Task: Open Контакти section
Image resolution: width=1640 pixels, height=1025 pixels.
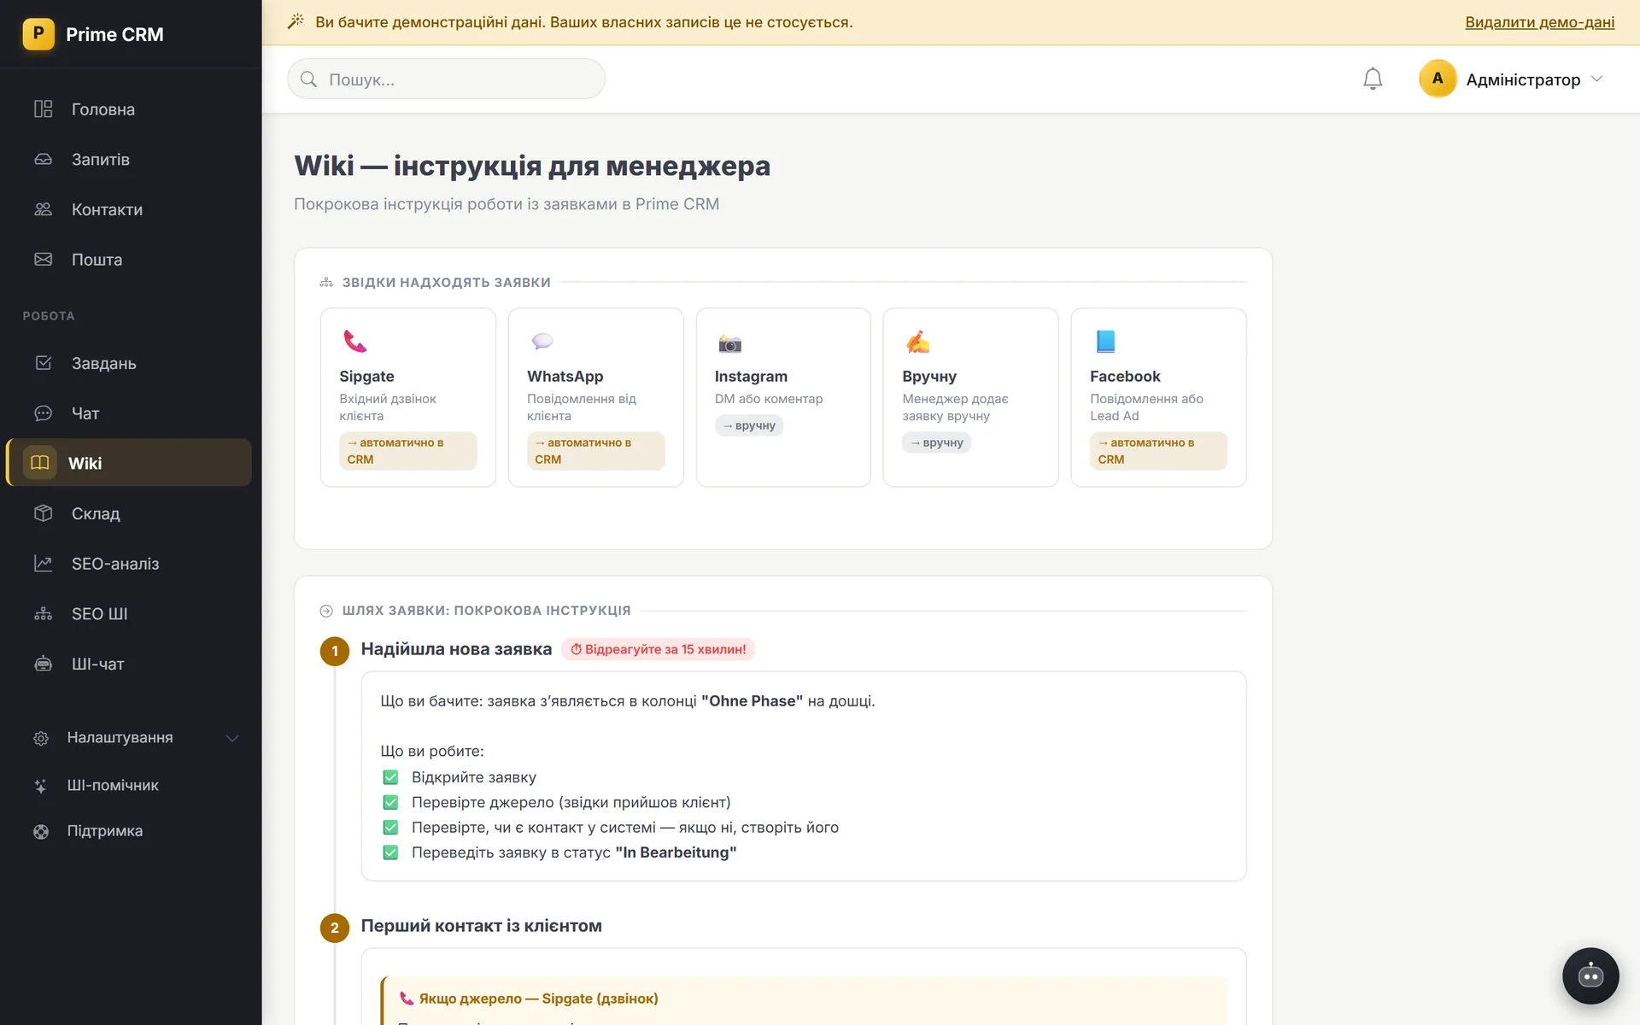Action: click(x=129, y=209)
